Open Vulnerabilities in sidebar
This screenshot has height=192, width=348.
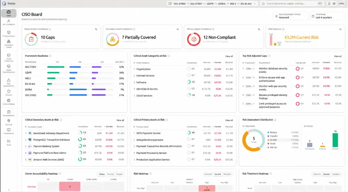click(x=9, y=102)
